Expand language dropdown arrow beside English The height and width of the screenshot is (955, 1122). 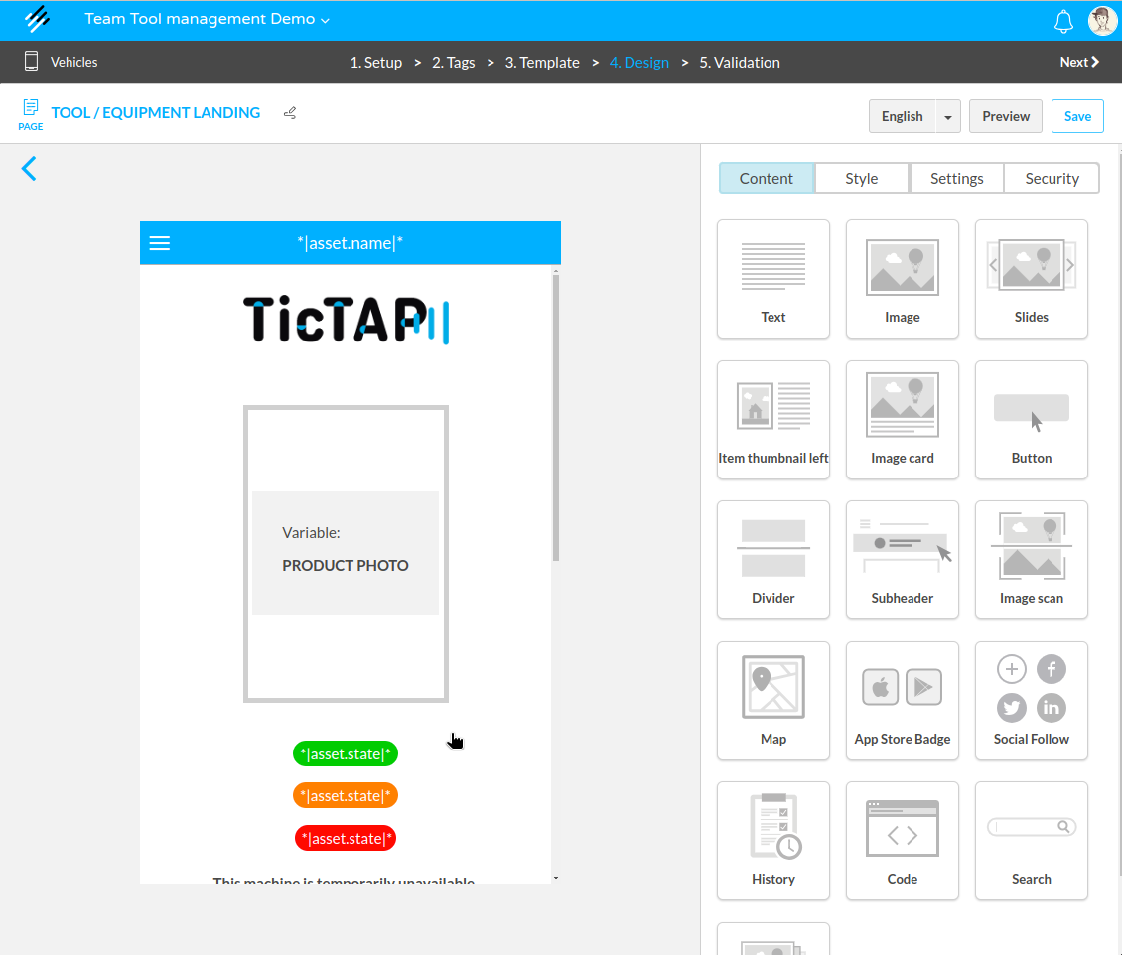coord(947,116)
